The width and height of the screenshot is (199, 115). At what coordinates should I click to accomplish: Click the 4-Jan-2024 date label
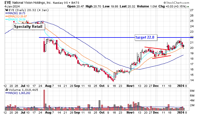tap(12, 6)
